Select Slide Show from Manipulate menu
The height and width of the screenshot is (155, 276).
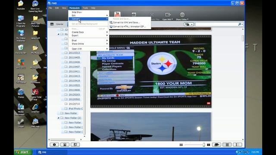(x=88, y=12)
